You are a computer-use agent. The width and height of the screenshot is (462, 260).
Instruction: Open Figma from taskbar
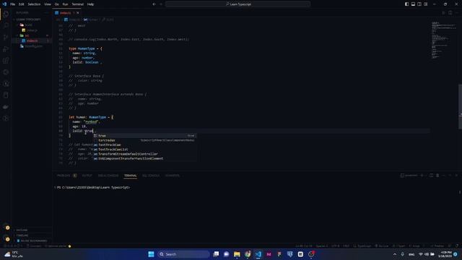tap(279, 254)
